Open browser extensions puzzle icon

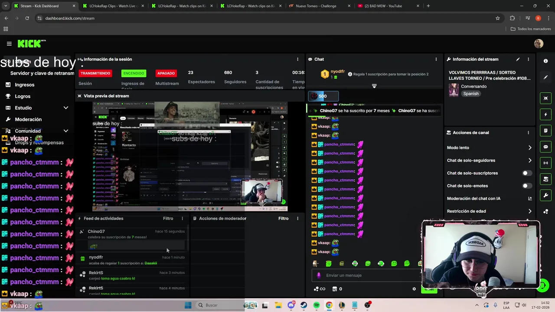[513, 18]
